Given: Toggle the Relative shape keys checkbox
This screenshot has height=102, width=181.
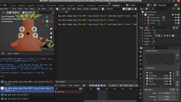Looking at the screenshot, I should click(146, 90).
